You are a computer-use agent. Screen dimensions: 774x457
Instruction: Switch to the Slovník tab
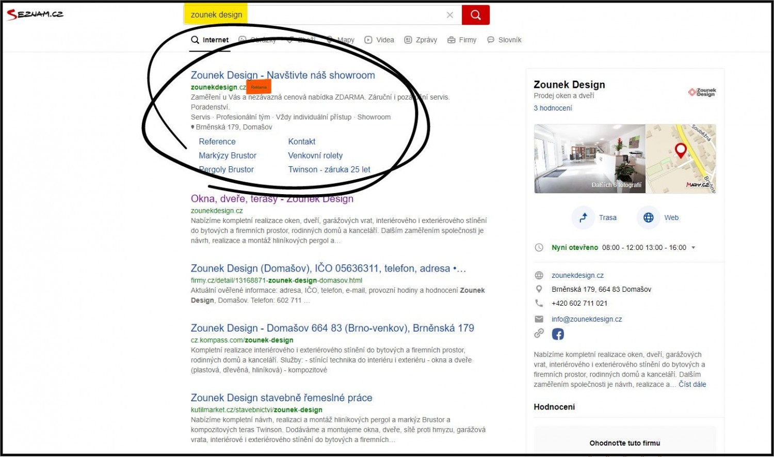(x=504, y=40)
